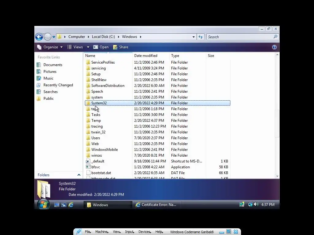Select the _default shortcut icon
314x235 pixels.
(88, 161)
